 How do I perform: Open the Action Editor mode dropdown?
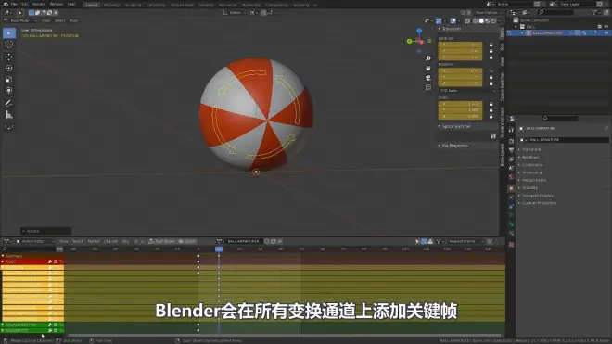point(35,241)
